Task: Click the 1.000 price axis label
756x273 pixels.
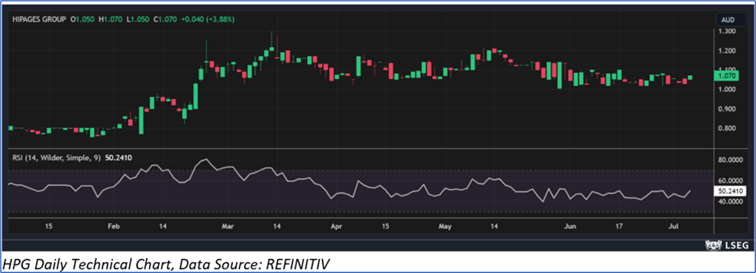Action: pos(726,89)
